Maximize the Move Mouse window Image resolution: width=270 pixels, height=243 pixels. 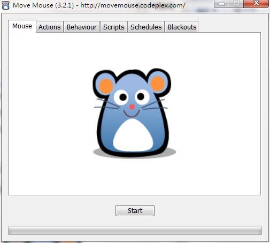pos(236,4)
